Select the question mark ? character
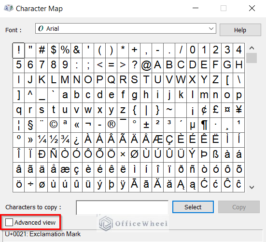The height and width of the screenshot is (242, 266). coord(134,65)
